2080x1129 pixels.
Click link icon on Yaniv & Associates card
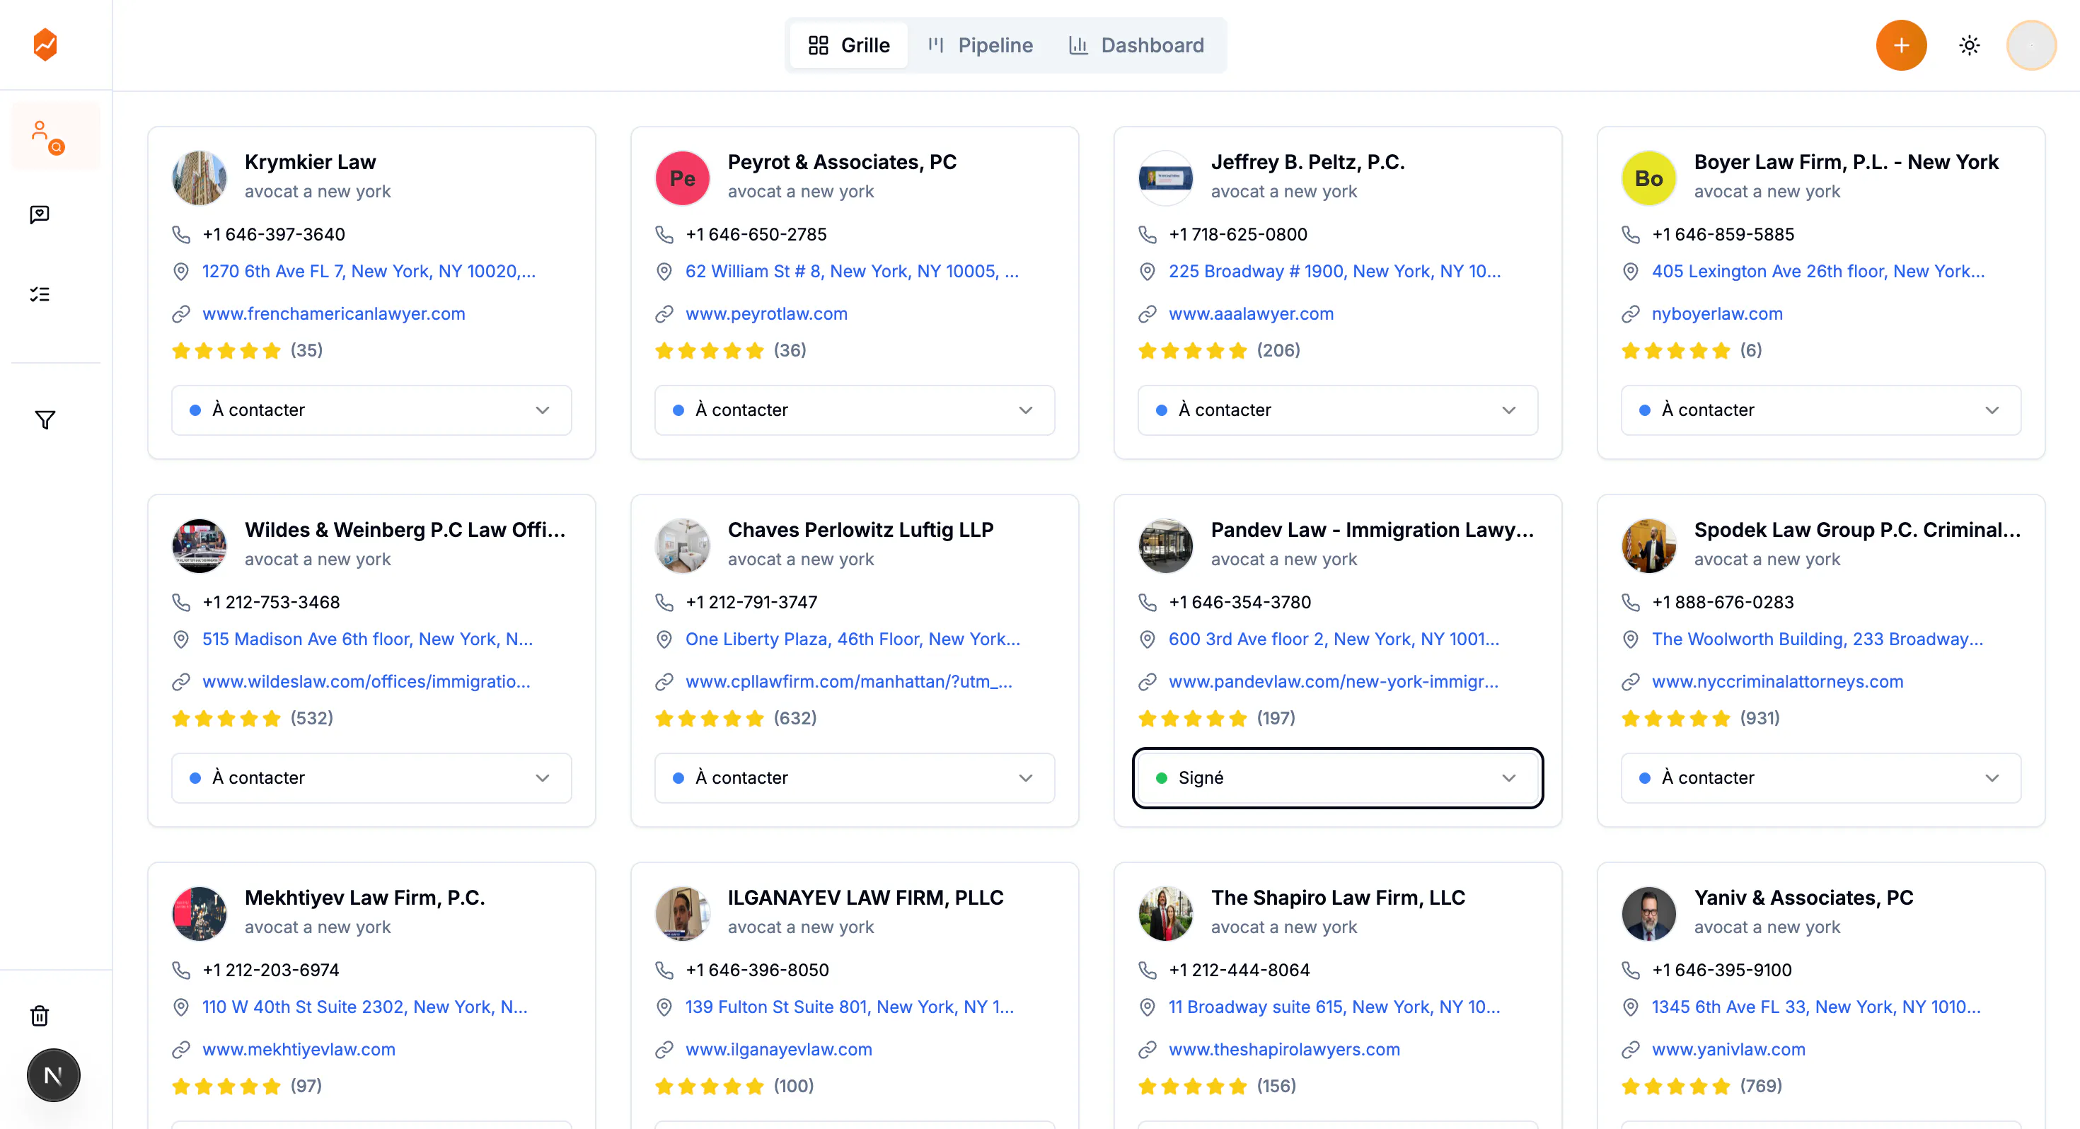(1630, 1050)
